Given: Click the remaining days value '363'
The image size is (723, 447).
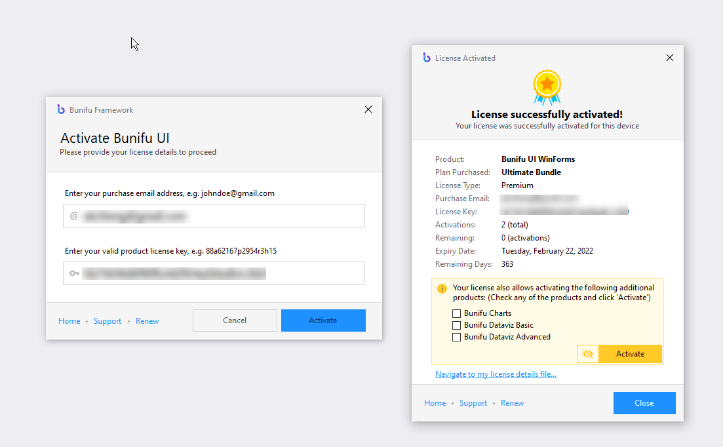Looking at the screenshot, I should coord(507,264).
